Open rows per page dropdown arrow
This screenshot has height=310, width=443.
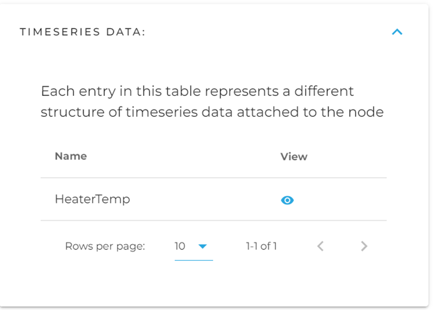coord(203,246)
